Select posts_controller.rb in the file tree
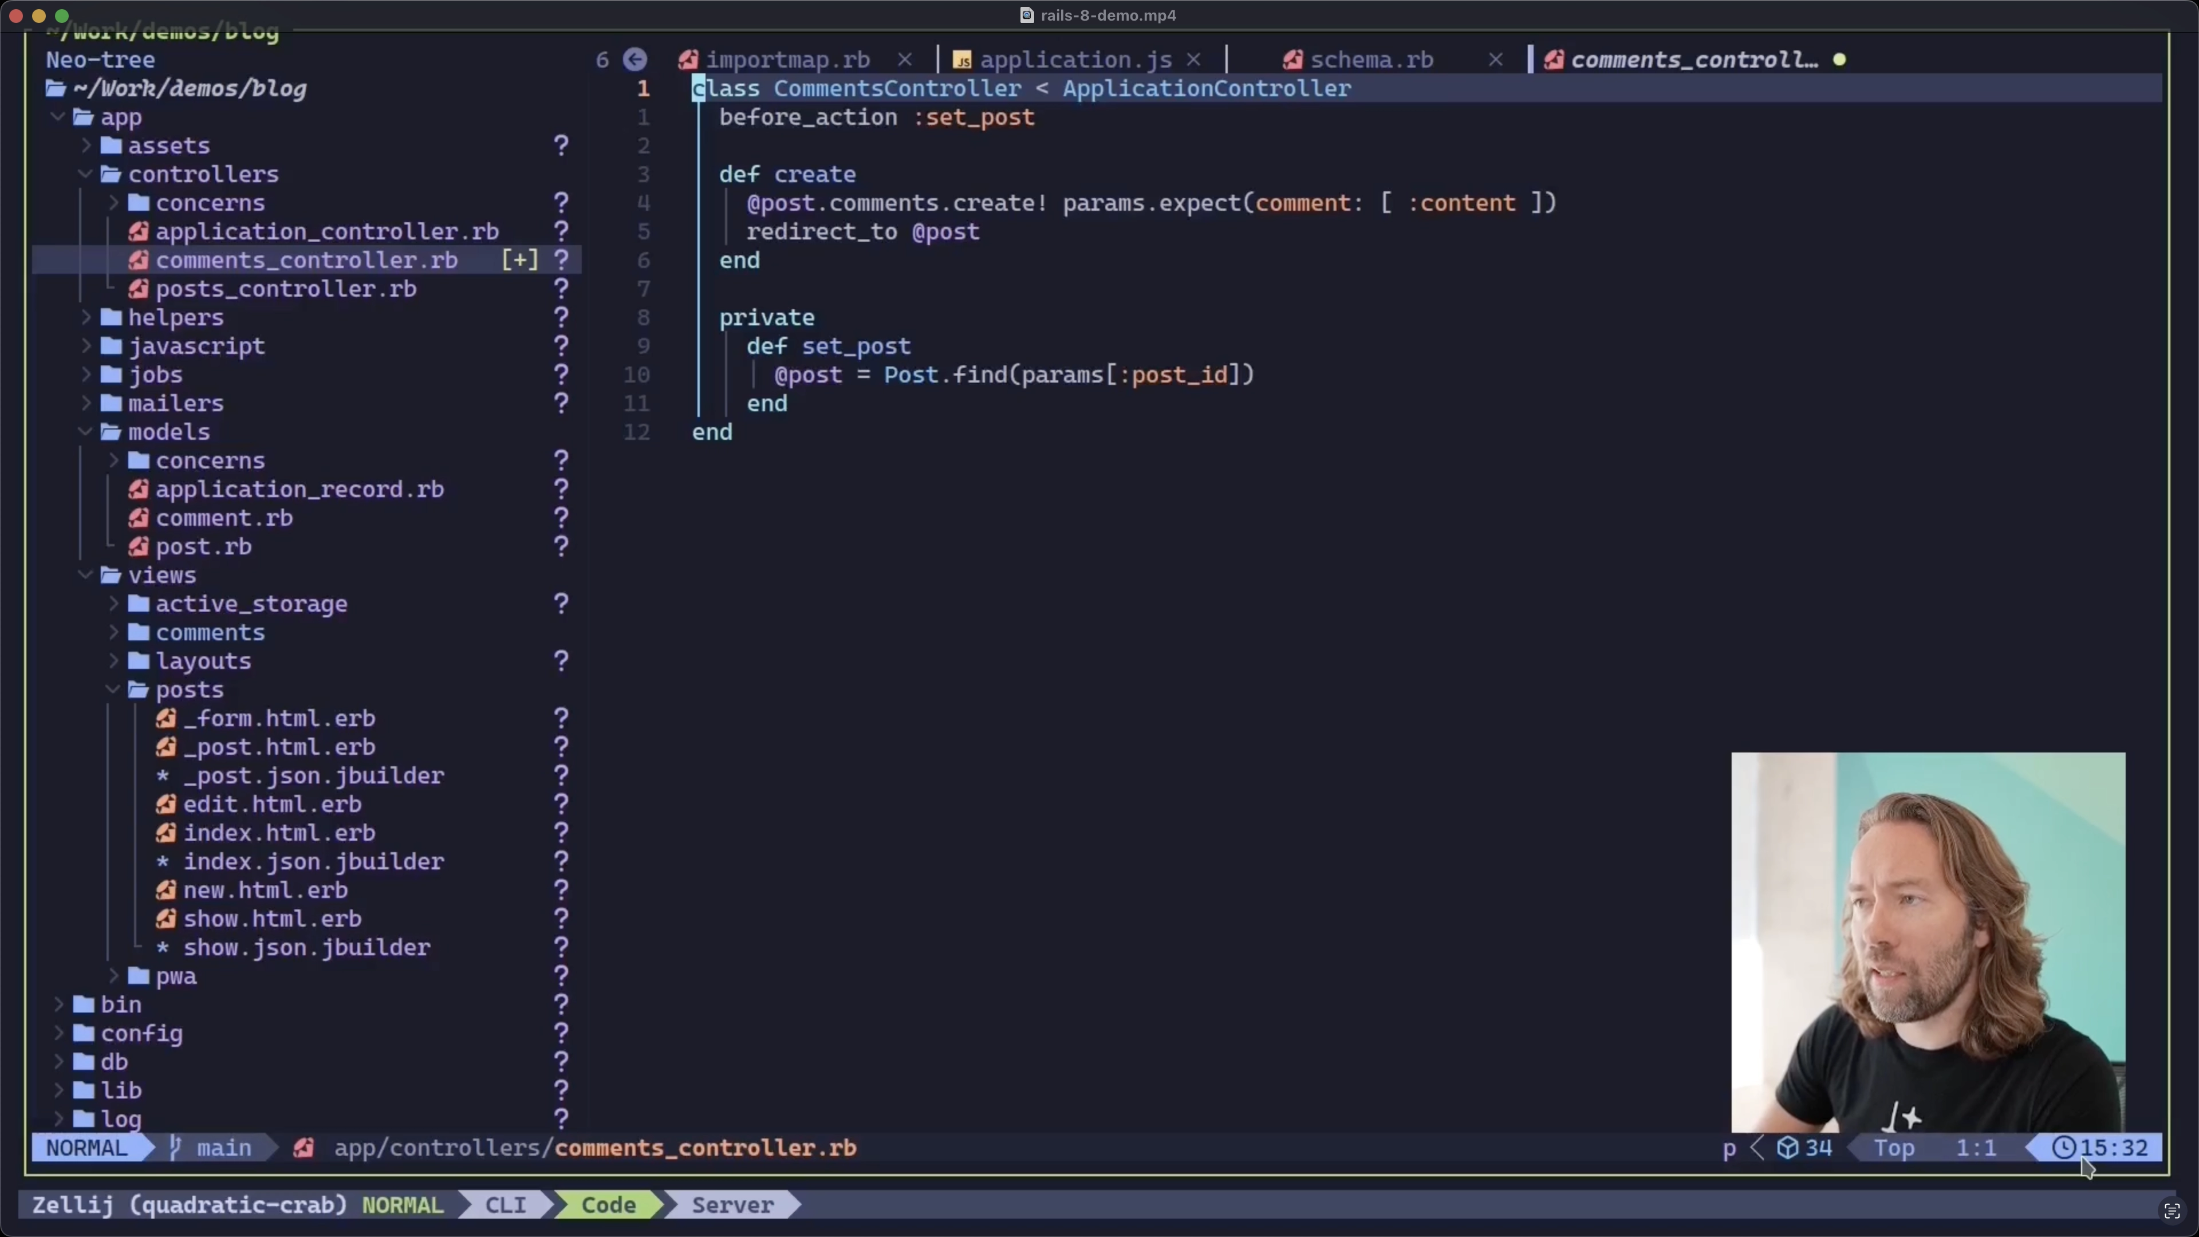Image resolution: width=2199 pixels, height=1237 pixels. point(286,289)
